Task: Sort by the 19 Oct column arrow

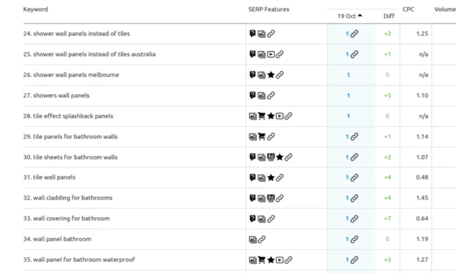Action: coord(360,16)
